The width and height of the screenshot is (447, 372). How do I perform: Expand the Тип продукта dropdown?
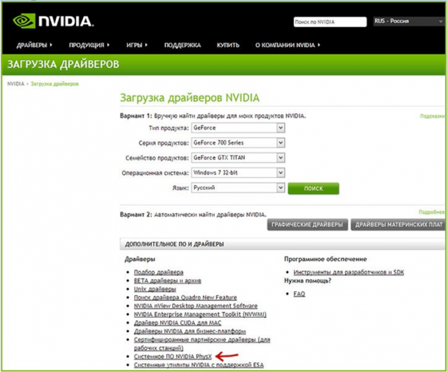(238, 128)
